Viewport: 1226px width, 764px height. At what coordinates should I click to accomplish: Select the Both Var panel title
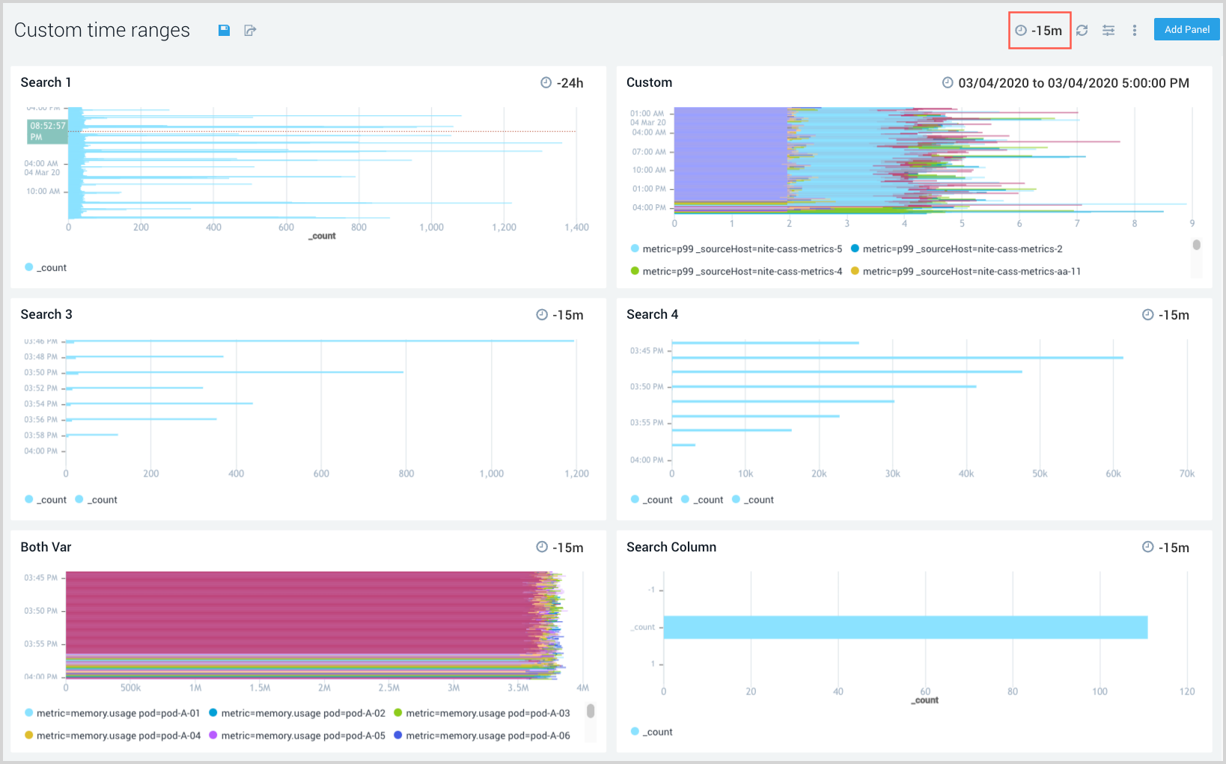(x=46, y=547)
